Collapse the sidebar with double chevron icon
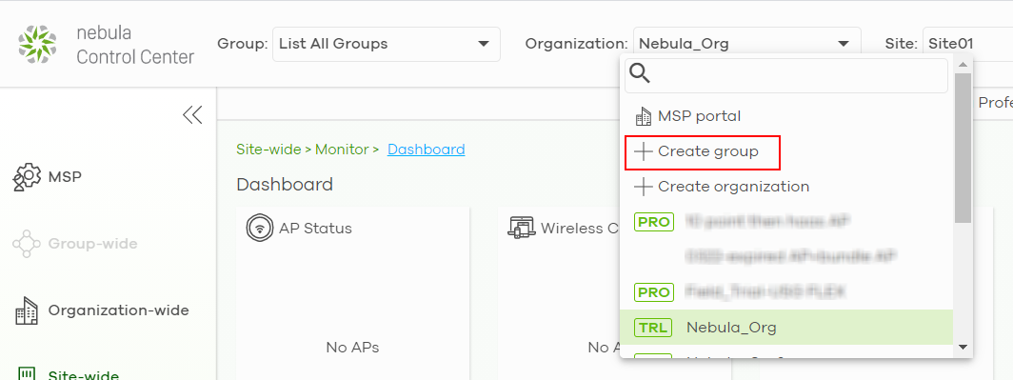The height and width of the screenshot is (380, 1013). coord(192,115)
